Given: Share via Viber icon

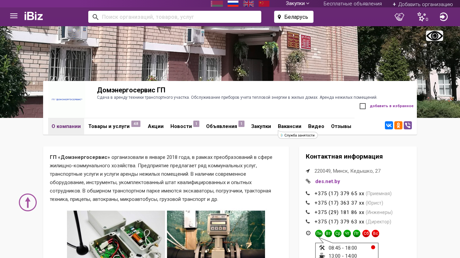Looking at the screenshot, I should pyautogui.click(x=408, y=126).
